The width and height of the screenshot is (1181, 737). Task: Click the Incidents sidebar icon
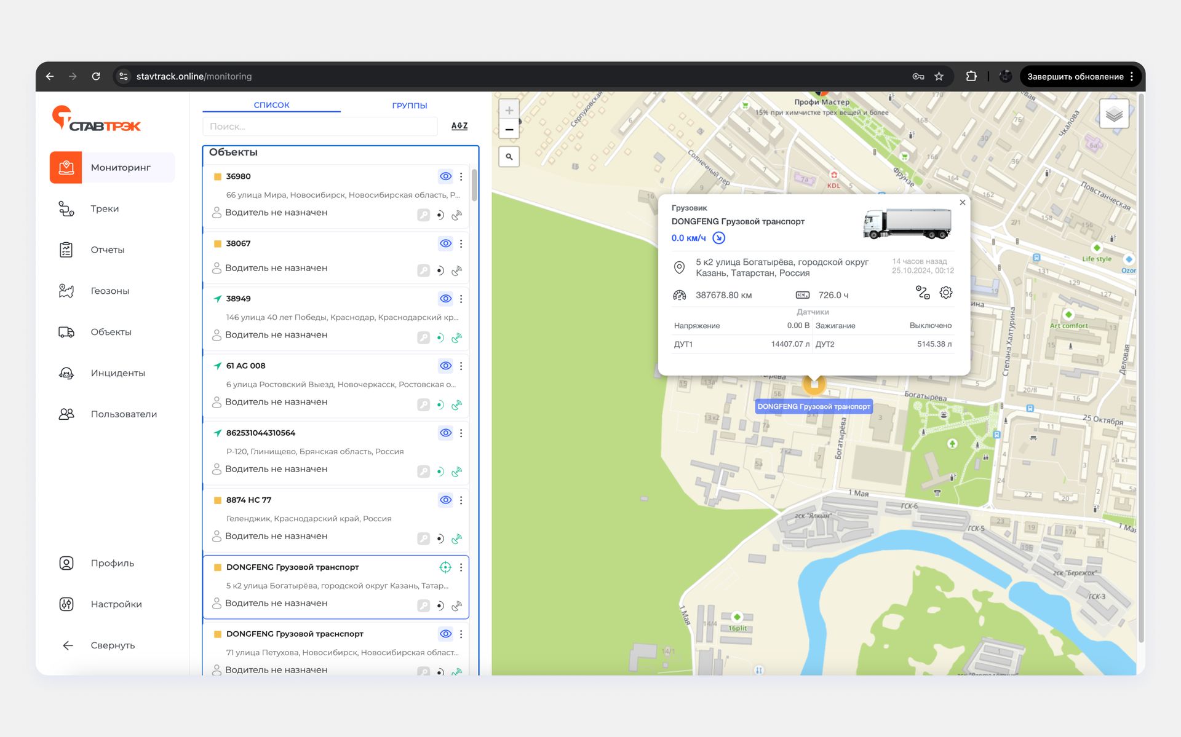pos(66,373)
